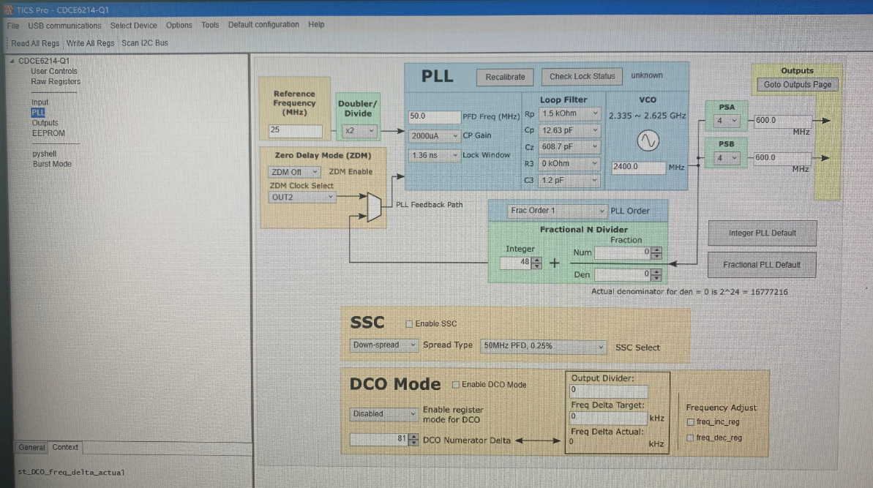
Task: Click the Integer divider spinner arrows
Action: tap(536, 263)
